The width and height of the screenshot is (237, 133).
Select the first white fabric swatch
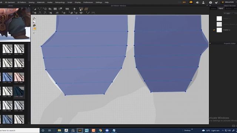pos(219,18)
